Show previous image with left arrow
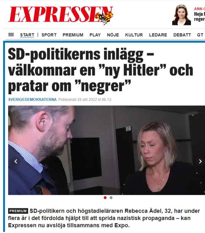Viewport: 205px width, 233px height. [16, 161]
